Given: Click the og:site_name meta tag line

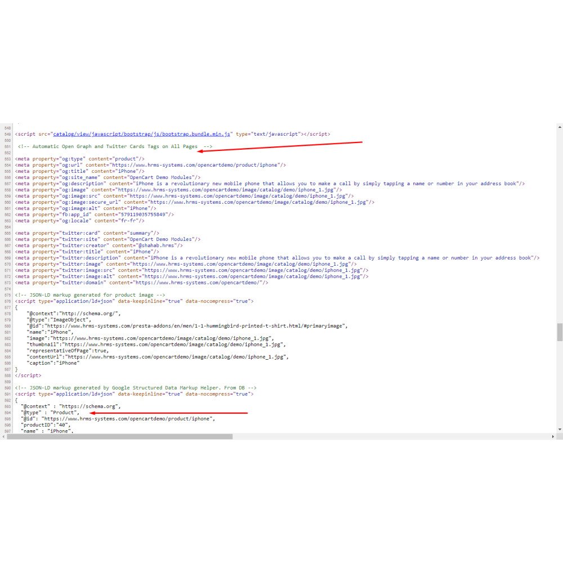Looking at the screenshot, I should (108, 177).
